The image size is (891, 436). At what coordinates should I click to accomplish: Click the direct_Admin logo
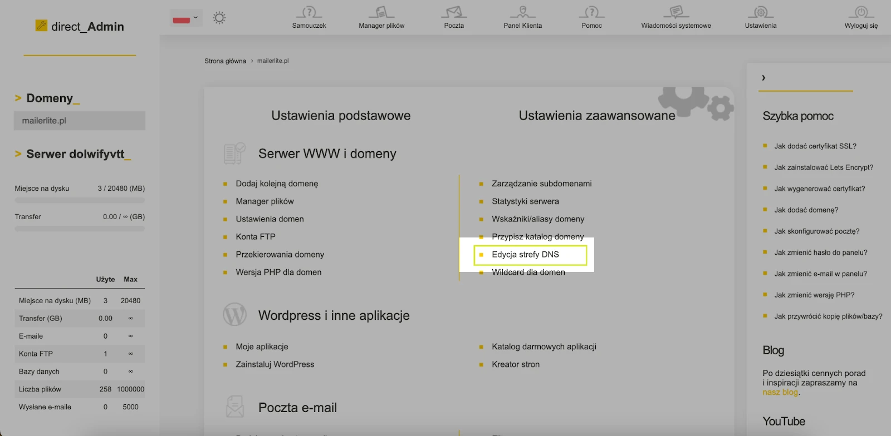(80, 26)
